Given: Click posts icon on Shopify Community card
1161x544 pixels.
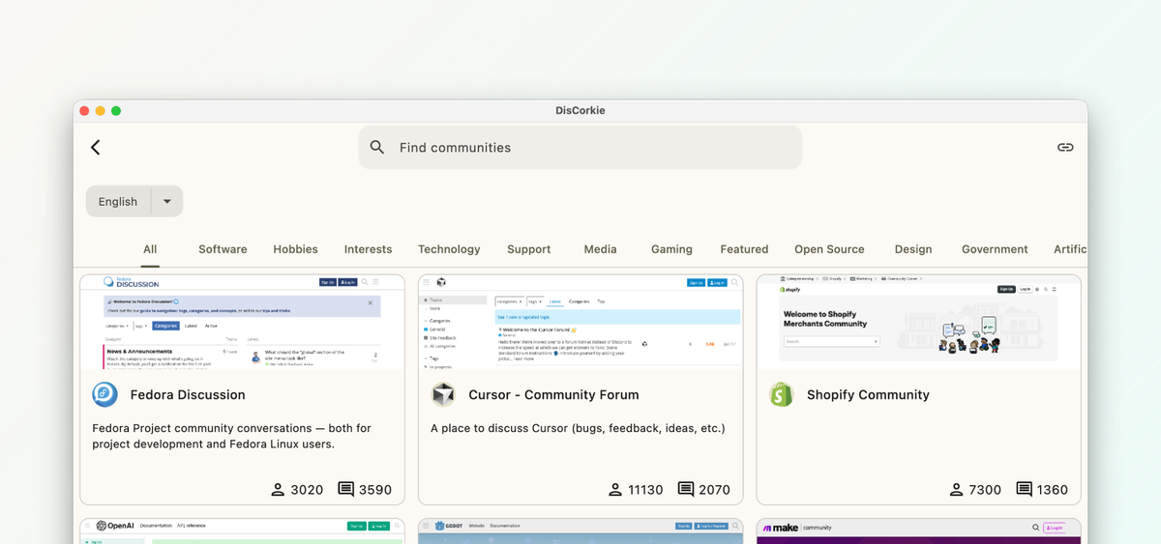Looking at the screenshot, I should pos(1024,490).
